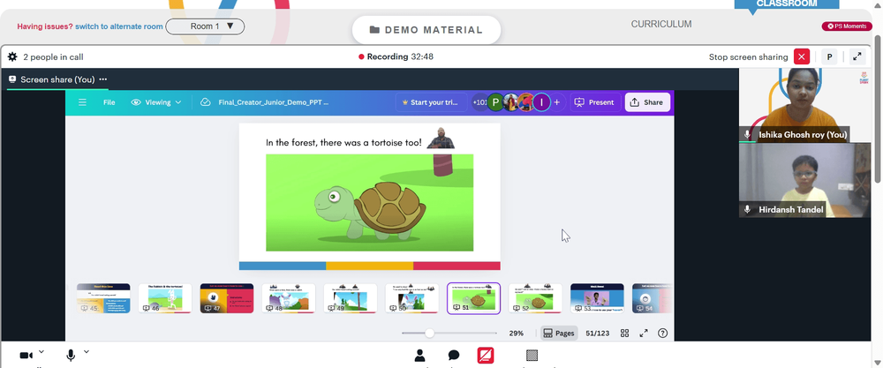Image resolution: width=883 pixels, height=368 pixels.
Task: Click the Present button
Action: click(595, 102)
